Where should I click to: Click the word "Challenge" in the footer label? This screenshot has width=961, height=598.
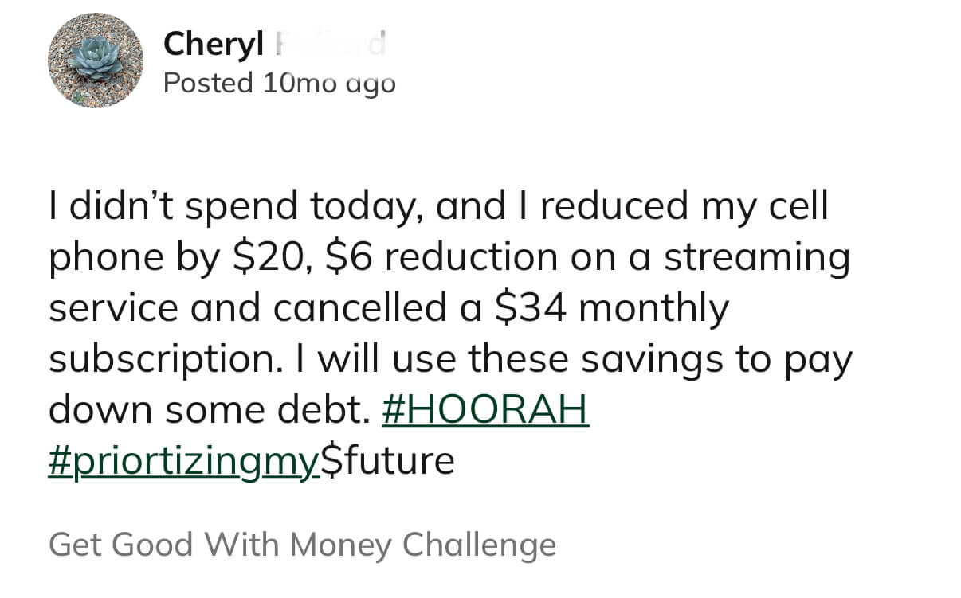point(479,545)
